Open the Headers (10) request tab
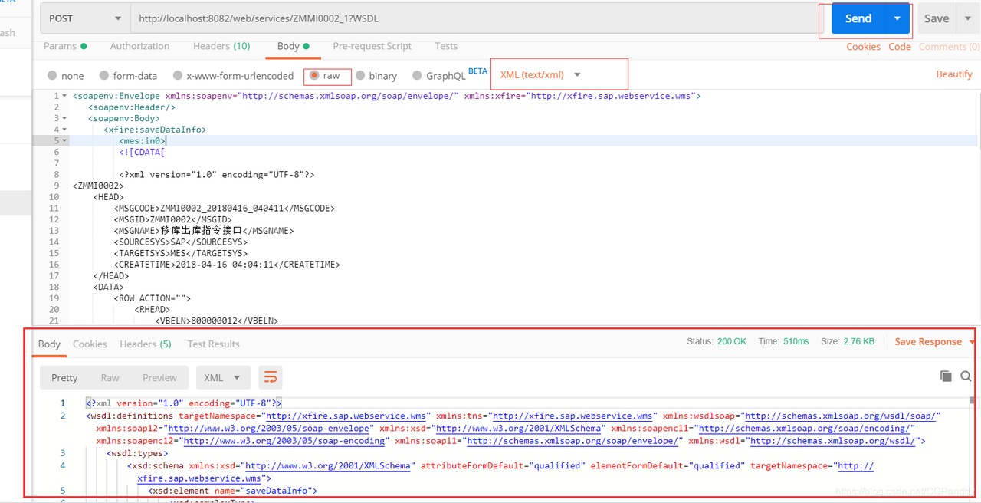This screenshot has height=503, width=981. coord(221,46)
